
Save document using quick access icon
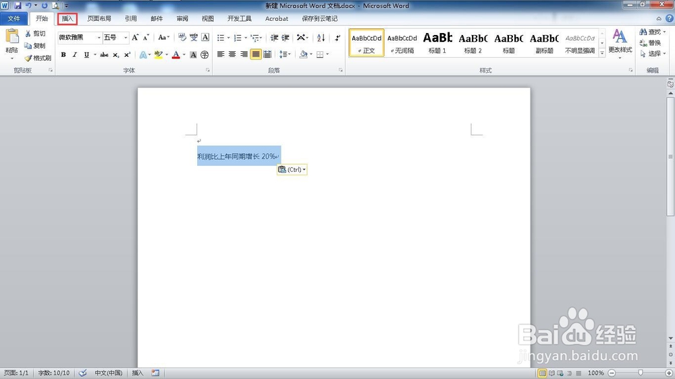click(18, 5)
